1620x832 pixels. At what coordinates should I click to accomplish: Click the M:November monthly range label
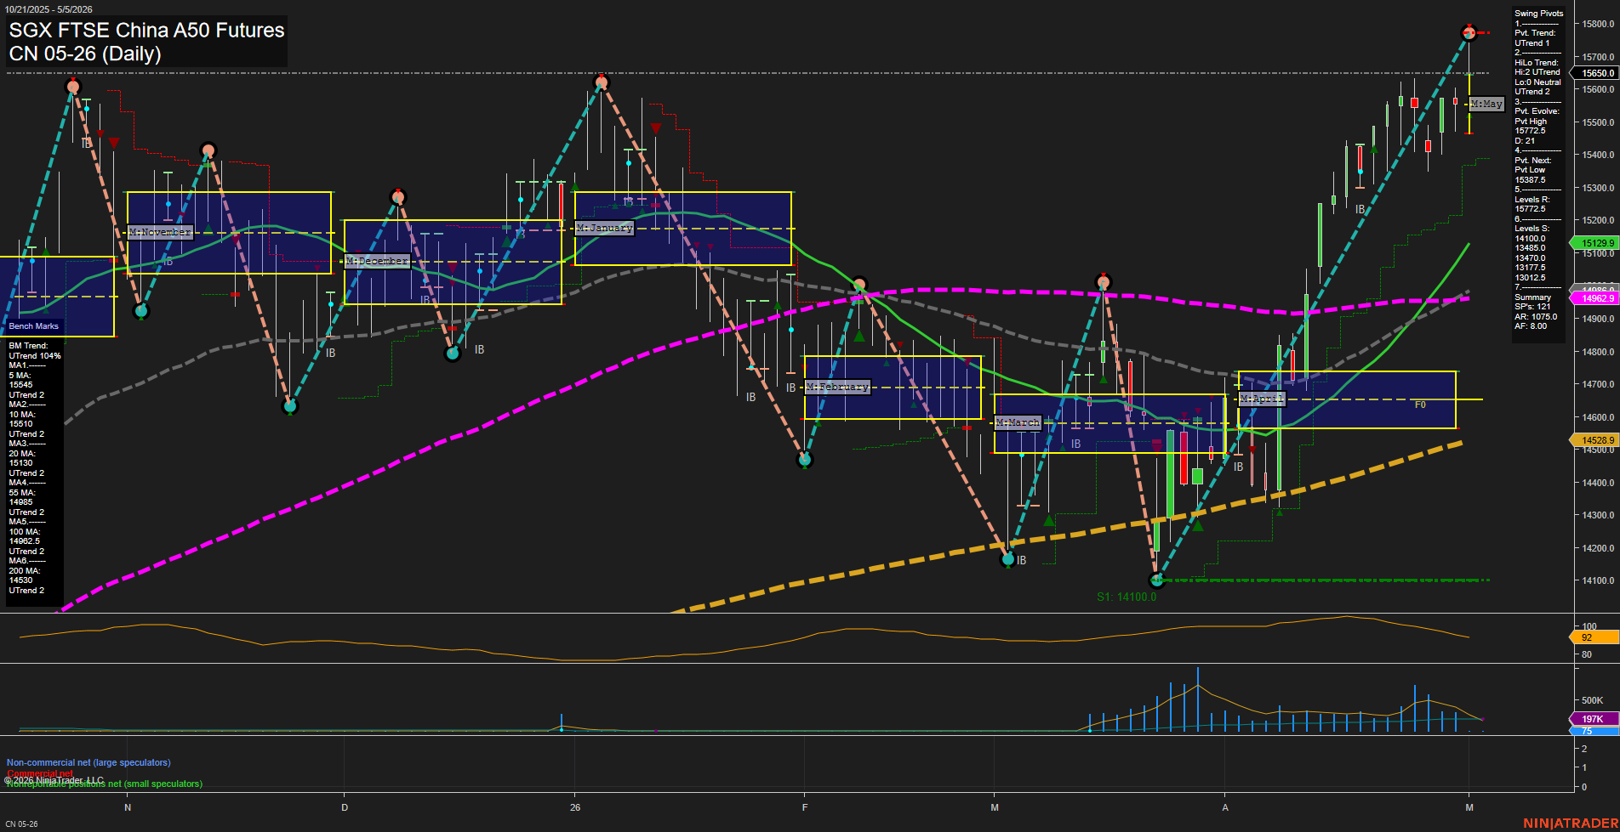160,232
